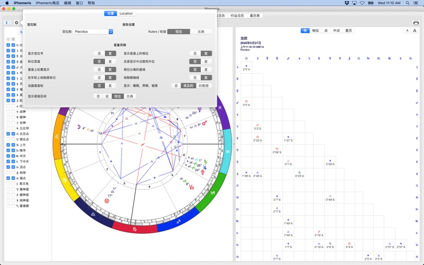The width and height of the screenshot is (424, 265).
Task: Click the smaller font size A button
Action: pyautogui.click(x=408, y=31)
